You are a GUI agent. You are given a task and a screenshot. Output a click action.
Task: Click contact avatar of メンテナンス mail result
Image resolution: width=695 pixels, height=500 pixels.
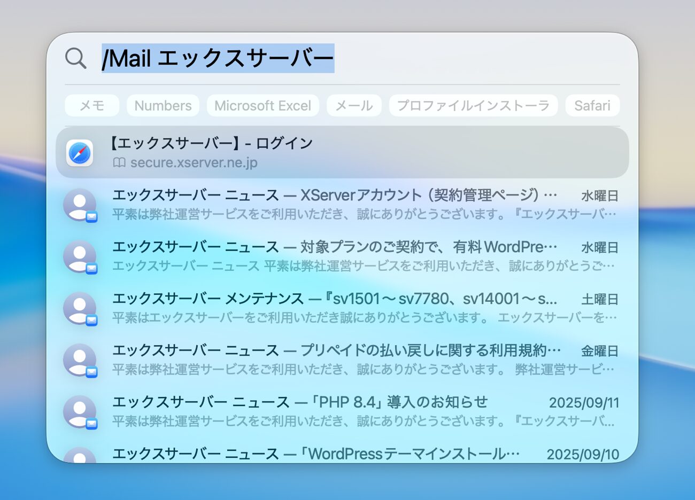tap(80, 308)
